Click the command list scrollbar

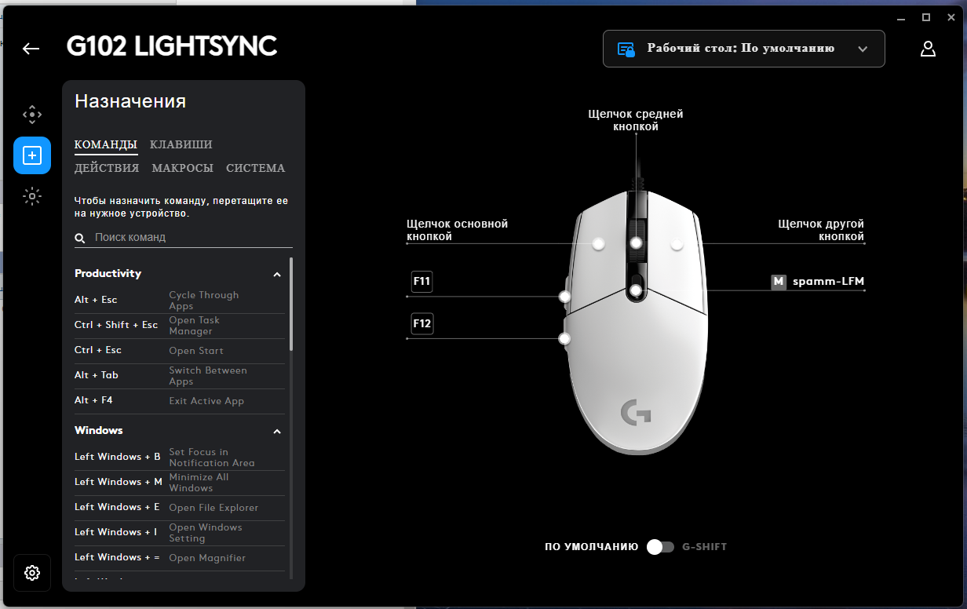coord(291,304)
